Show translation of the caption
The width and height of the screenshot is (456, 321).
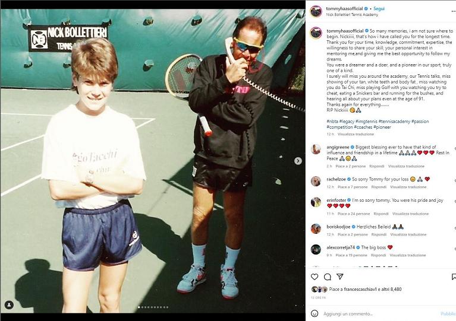pos(356,134)
